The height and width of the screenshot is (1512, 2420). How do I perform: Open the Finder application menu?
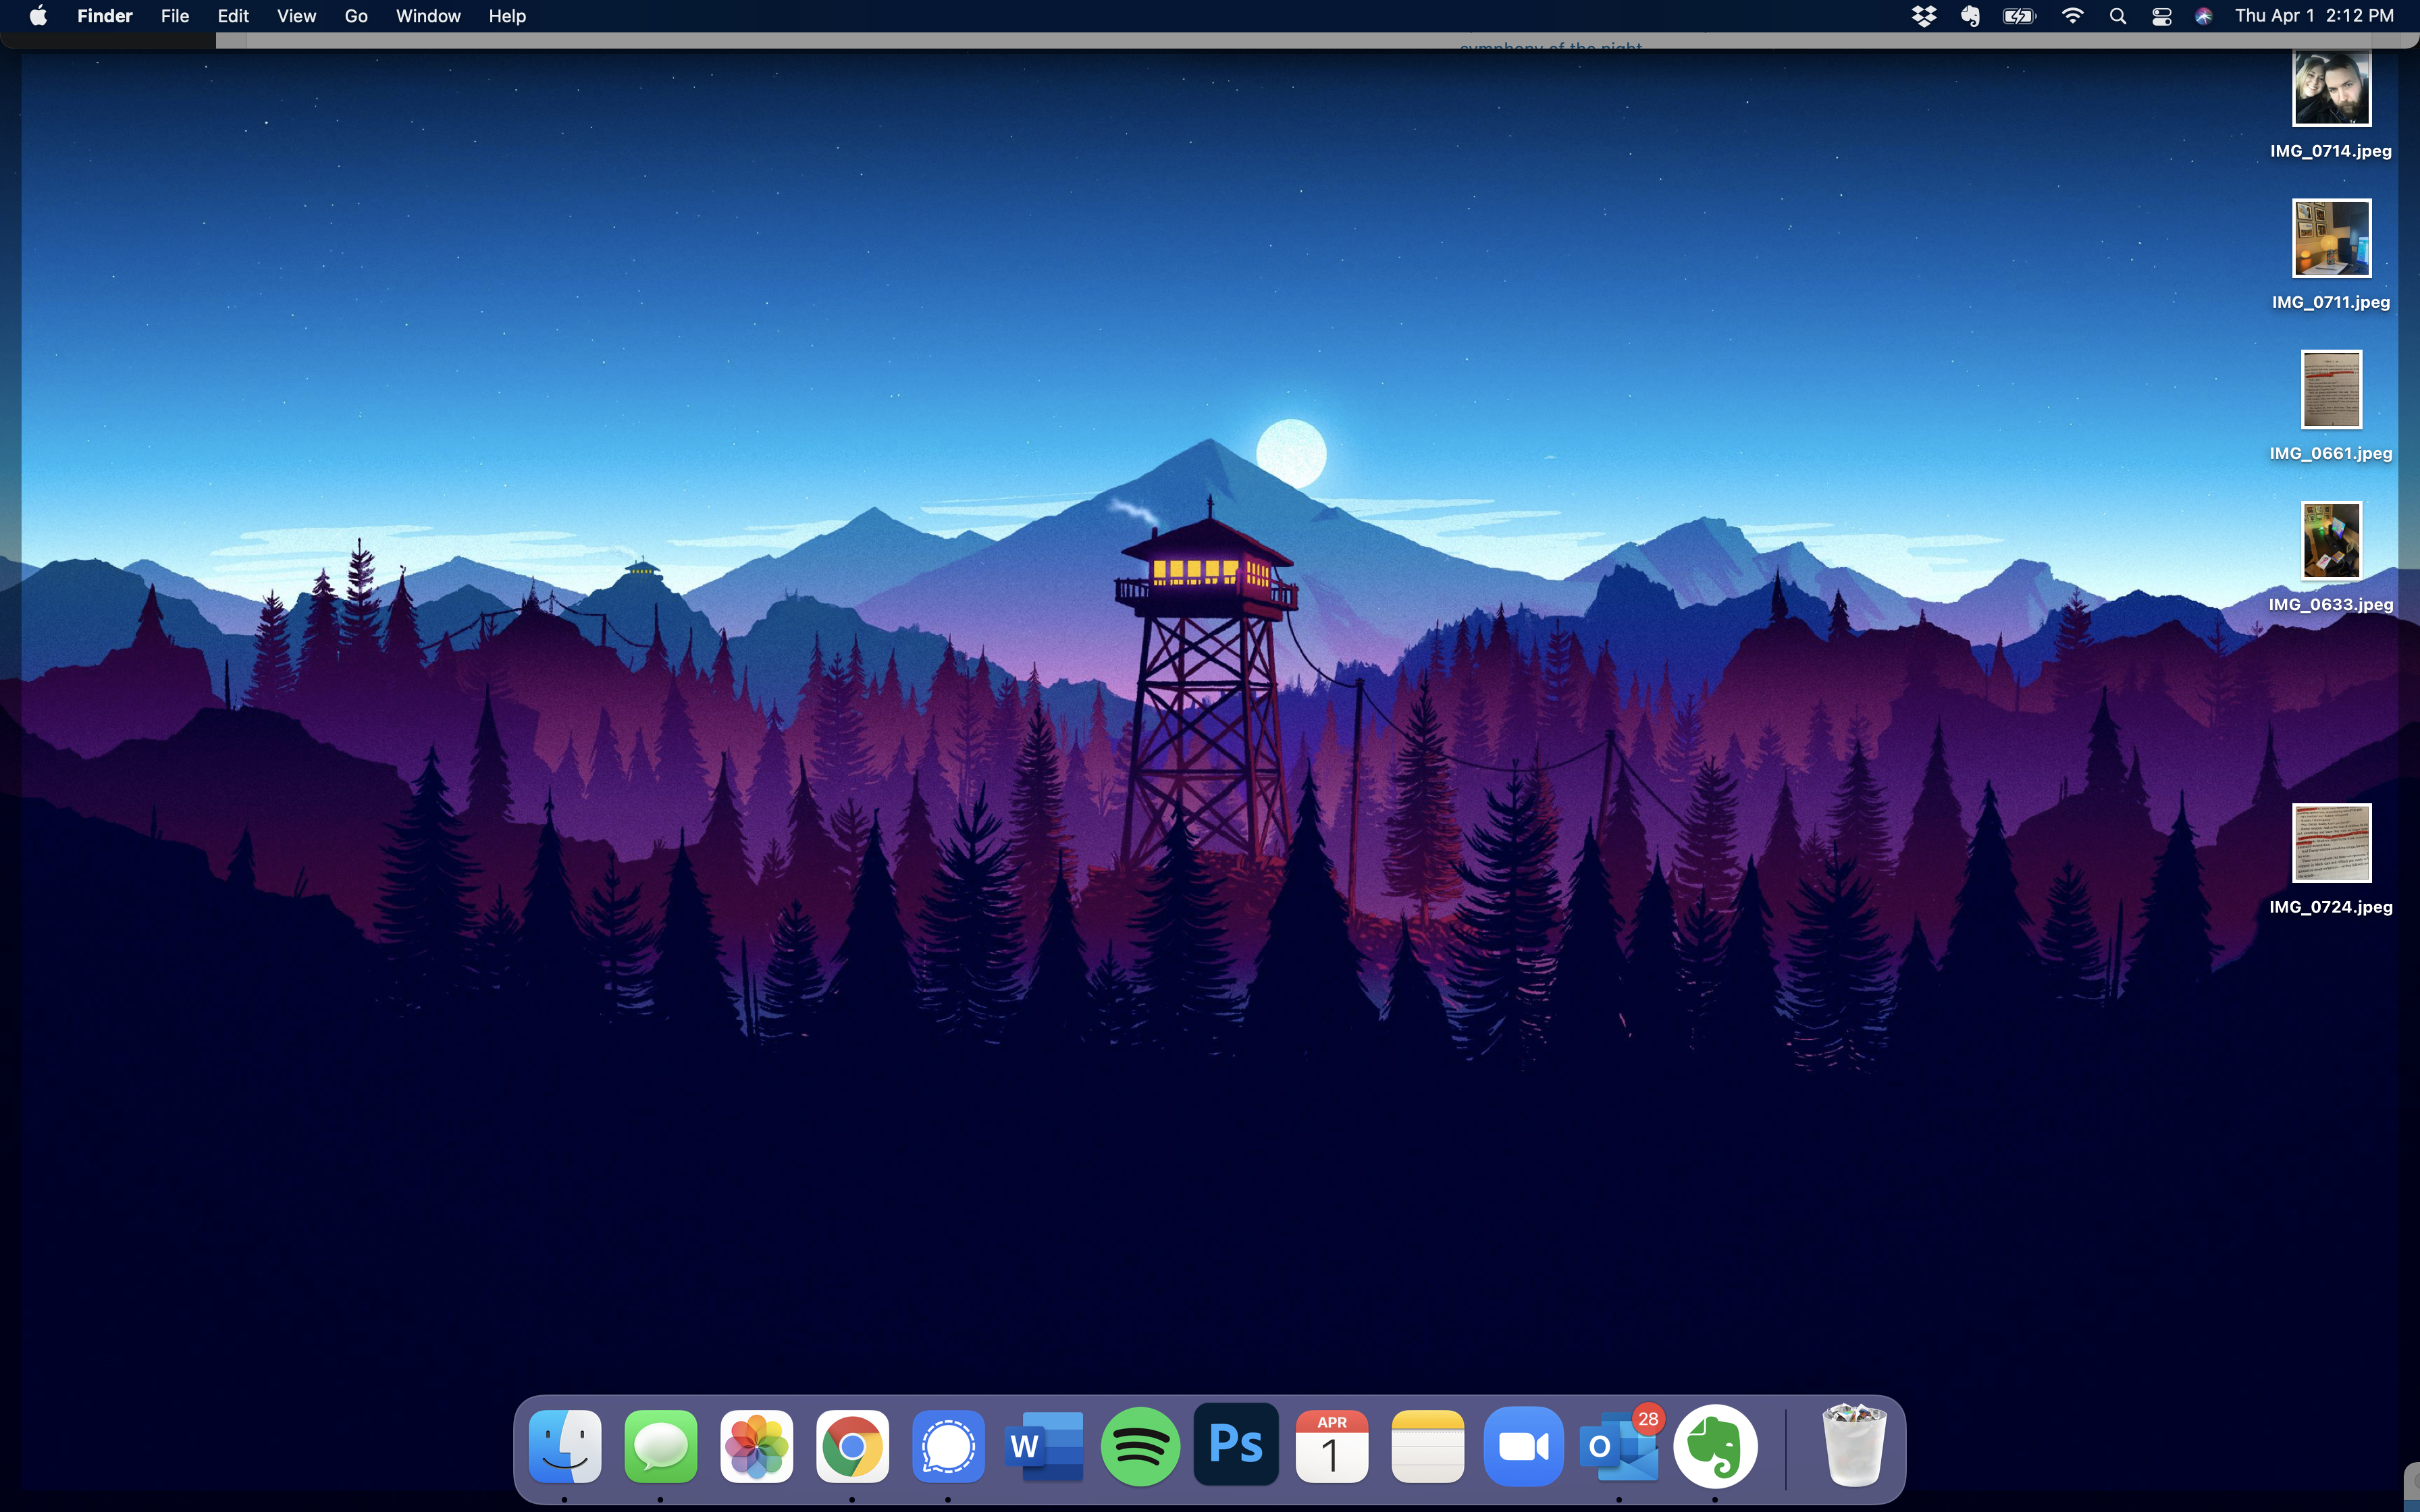pyautogui.click(x=105, y=16)
